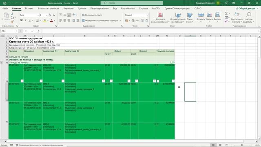Click the accounting number format icon
Viewport: 261px width, 147px height.
(126, 20)
